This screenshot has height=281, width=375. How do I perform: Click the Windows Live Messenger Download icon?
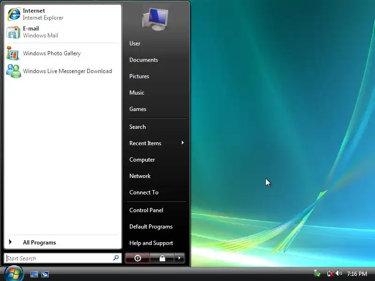pyautogui.click(x=14, y=71)
